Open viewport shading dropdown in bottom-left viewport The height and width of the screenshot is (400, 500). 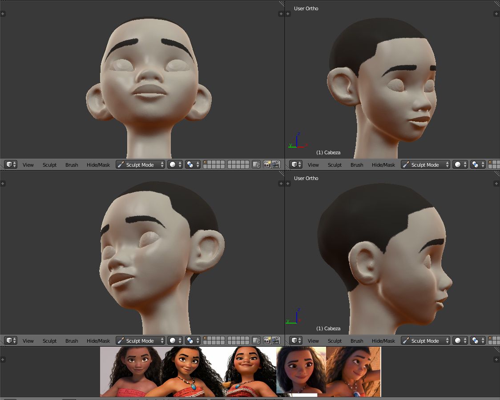pyautogui.click(x=175, y=340)
